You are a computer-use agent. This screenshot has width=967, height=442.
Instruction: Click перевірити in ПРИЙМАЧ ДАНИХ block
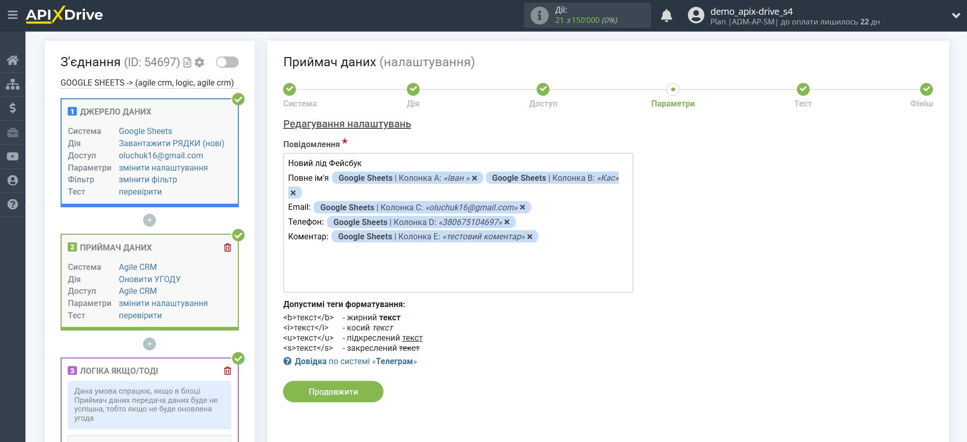pos(141,316)
